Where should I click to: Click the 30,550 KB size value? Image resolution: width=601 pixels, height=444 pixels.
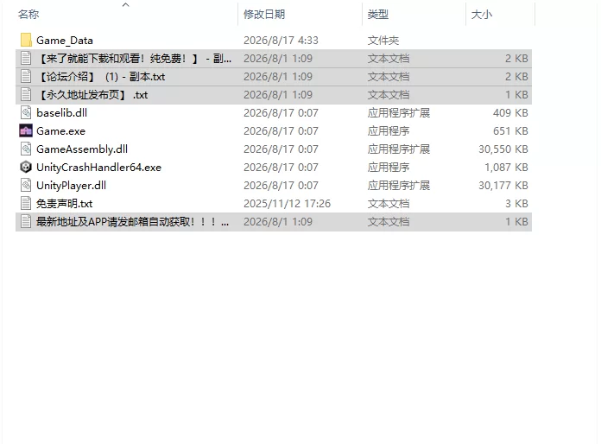click(x=503, y=149)
